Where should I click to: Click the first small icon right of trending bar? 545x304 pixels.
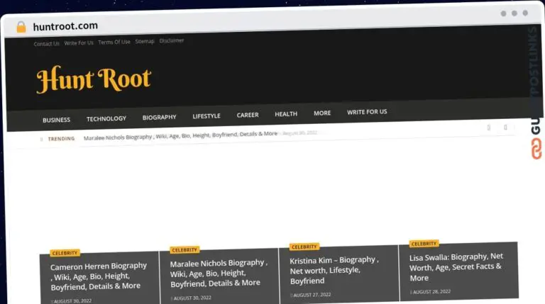pos(488,128)
